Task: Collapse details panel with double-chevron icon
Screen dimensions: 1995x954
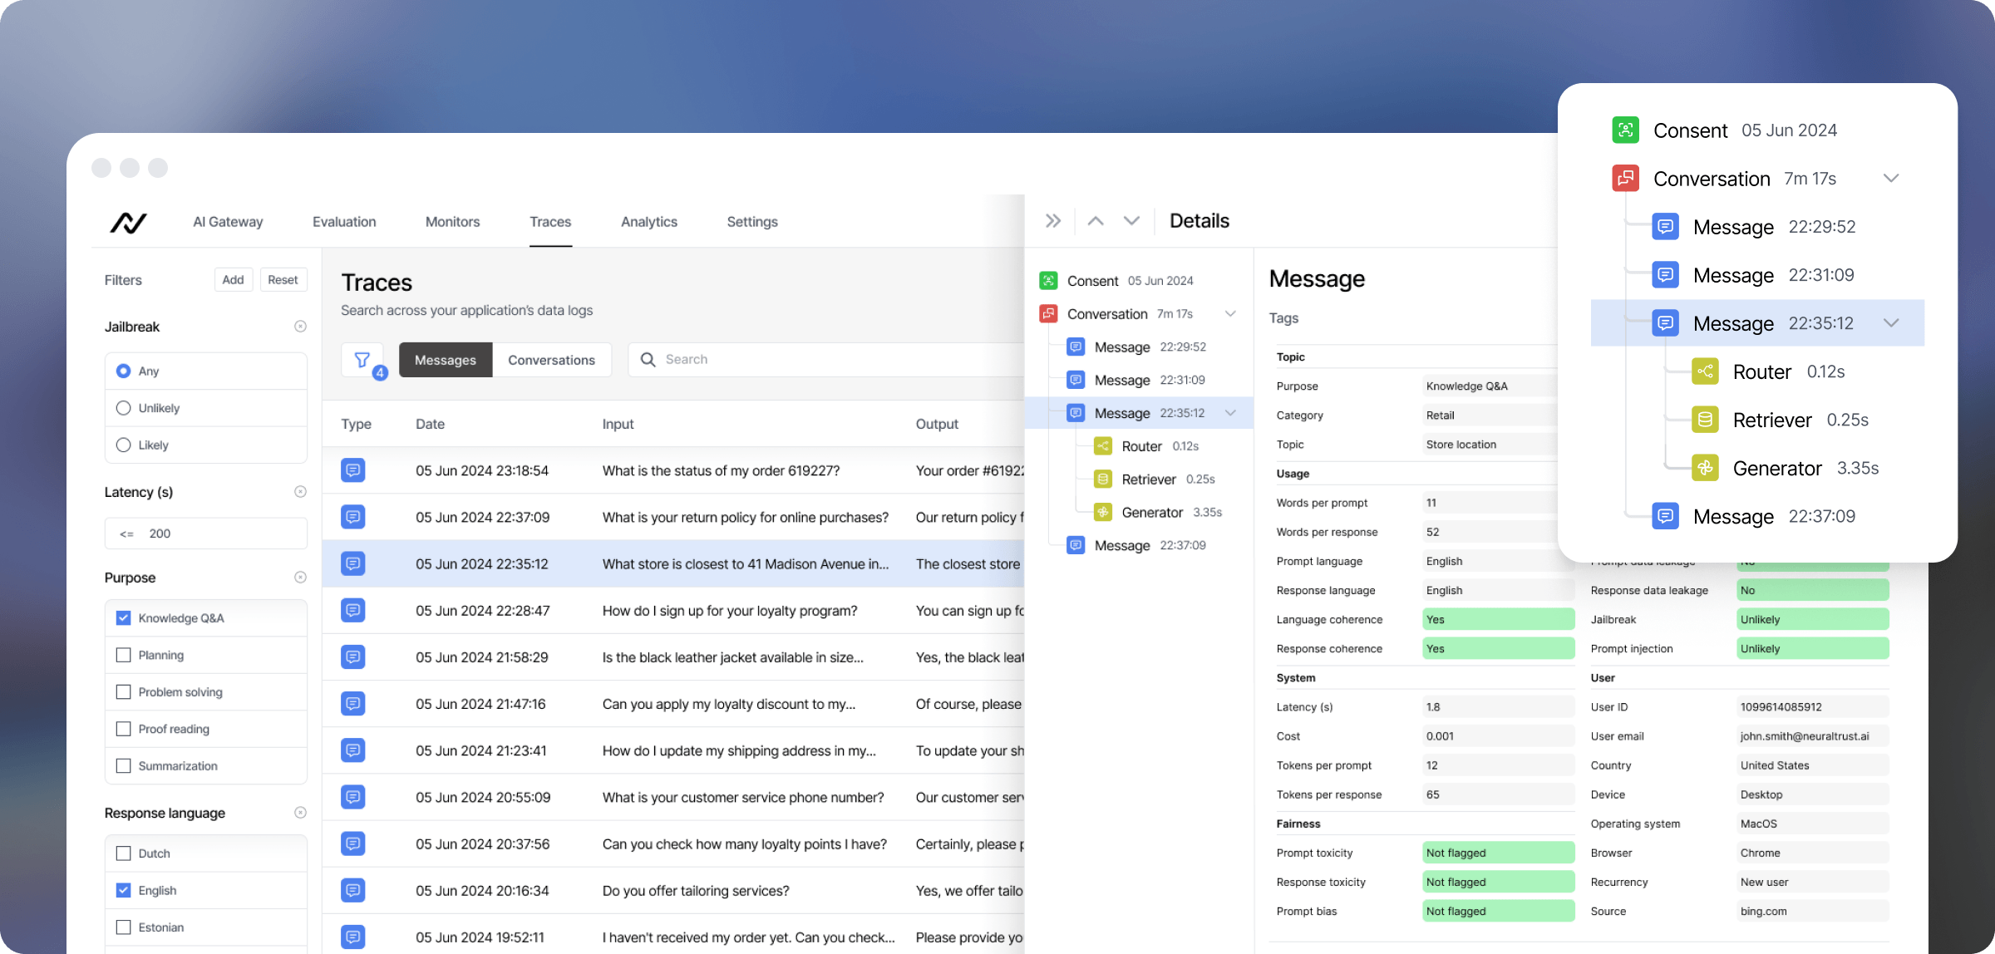Action: [1053, 221]
